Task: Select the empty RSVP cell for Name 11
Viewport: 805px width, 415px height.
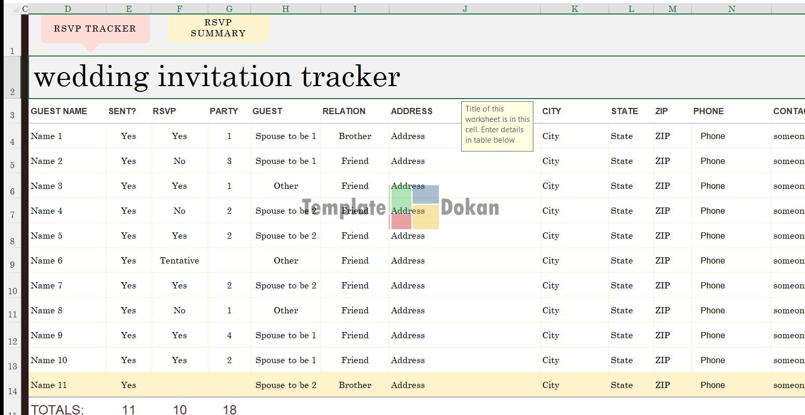Action: coord(179,385)
